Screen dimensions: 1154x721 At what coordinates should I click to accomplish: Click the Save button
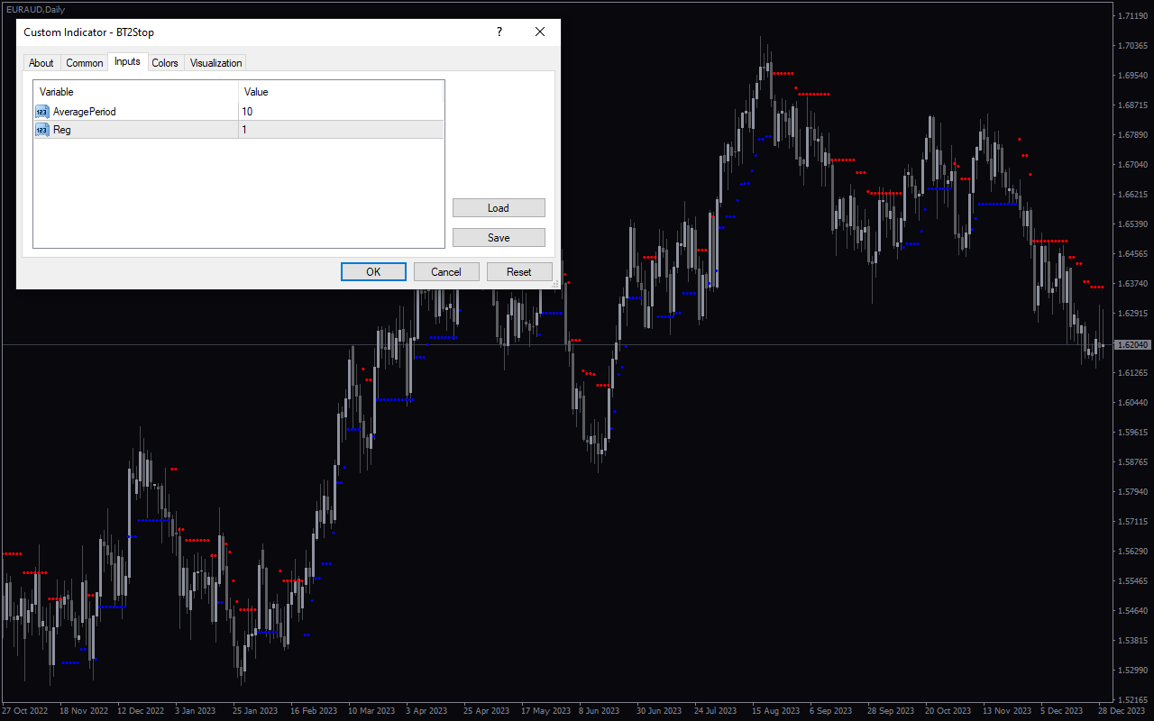click(x=499, y=238)
